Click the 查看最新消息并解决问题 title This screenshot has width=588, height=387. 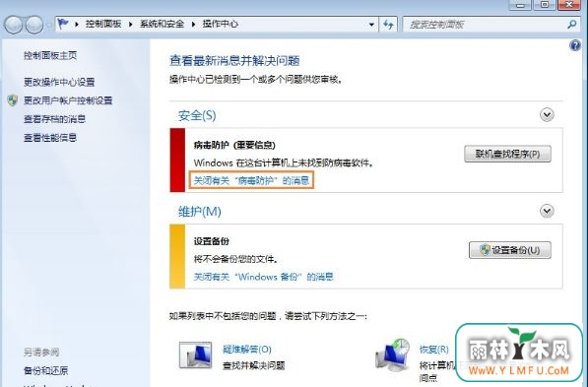[x=234, y=61]
